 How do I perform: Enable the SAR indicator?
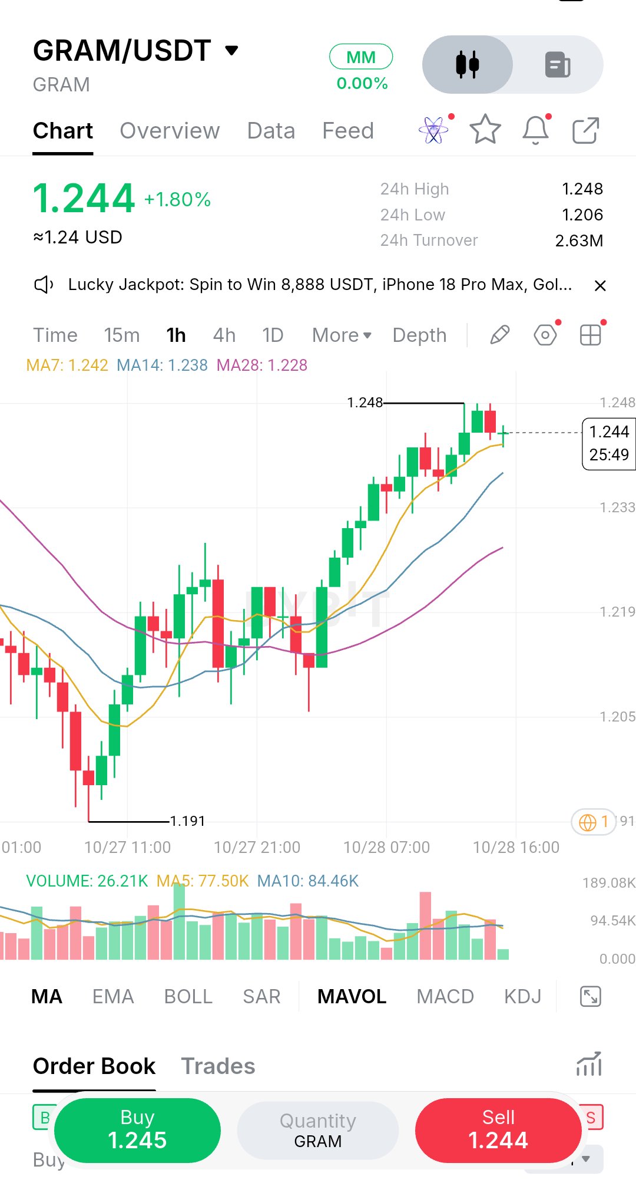(261, 996)
